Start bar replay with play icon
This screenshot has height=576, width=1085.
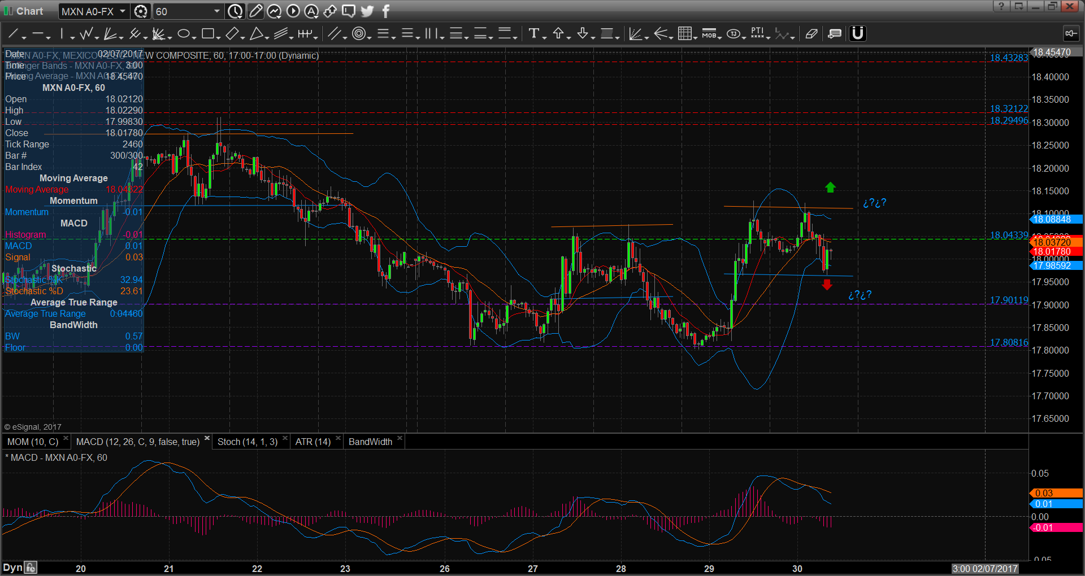click(293, 11)
